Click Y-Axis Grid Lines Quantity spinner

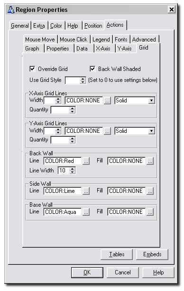pyautogui.click(x=73, y=140)
